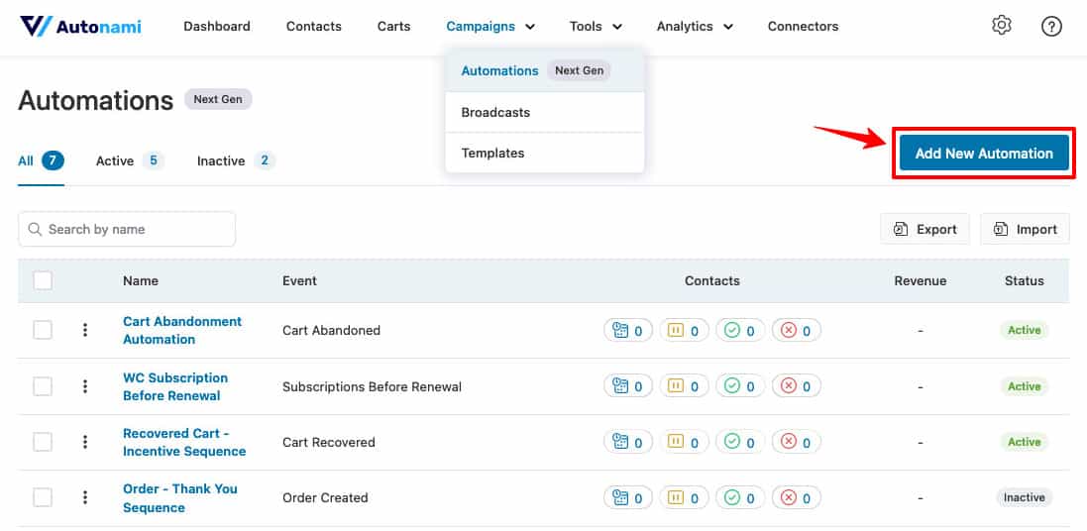Select Automations in the Campaigns dropdown
This screenshot has height=531, width=1087.
(545, 70)
